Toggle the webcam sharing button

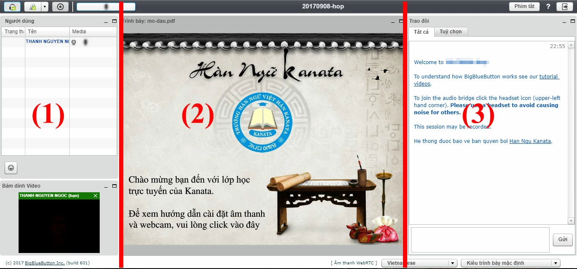tap(32, 7)
